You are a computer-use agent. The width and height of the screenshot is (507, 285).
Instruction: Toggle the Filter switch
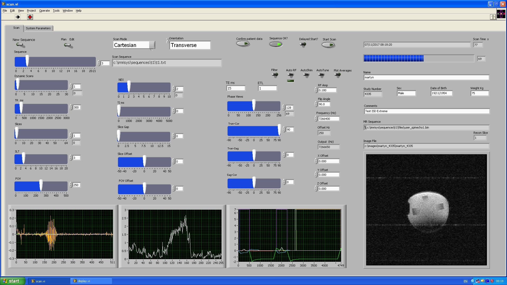click(275, 75)
